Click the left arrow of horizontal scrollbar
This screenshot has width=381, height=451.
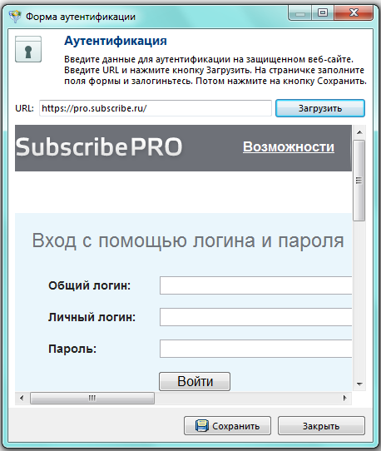click(x=22, y=398)
